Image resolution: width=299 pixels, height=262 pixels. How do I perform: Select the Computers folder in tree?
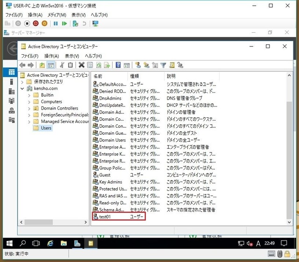(51, 102)
